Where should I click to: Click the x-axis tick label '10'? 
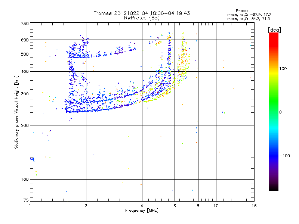tap(216, 206)
